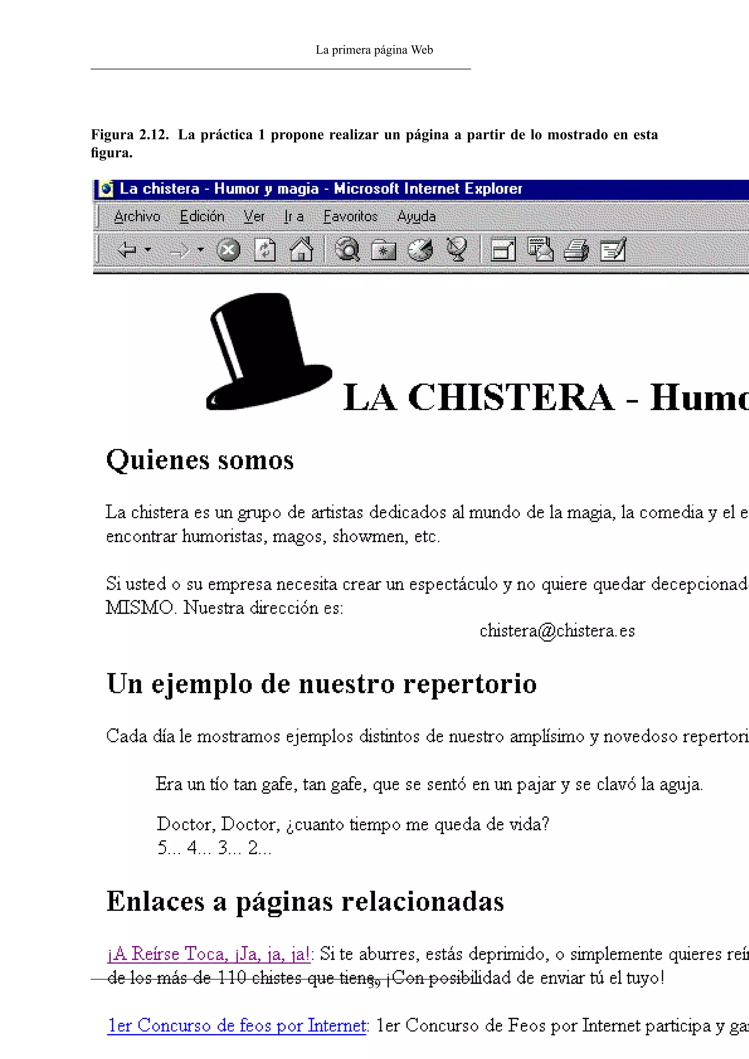Click the 'Quienes somos' heading
749x1059 pixels.
pos(200,460)
